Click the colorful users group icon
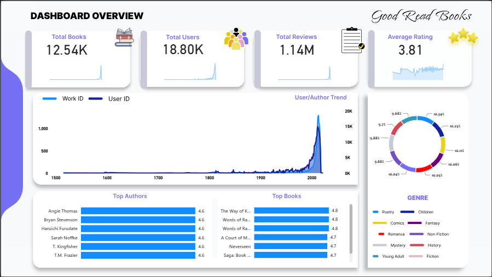 coord(236,39)
